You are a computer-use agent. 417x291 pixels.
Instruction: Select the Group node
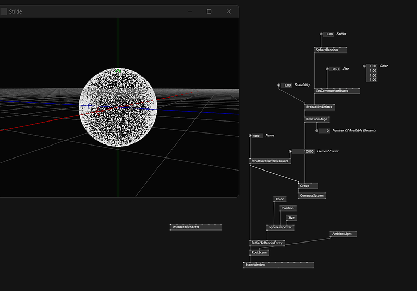(308, 186)
